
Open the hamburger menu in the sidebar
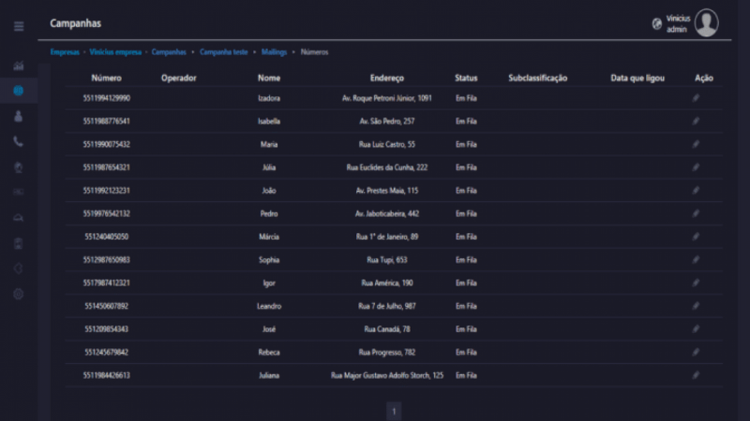point(19,26)
